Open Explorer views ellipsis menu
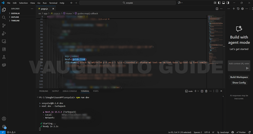 (x=32, y=9)
